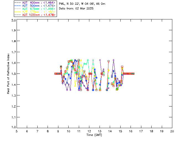Select the legend entry AOT 500nm <1.476>

(35, 6)
